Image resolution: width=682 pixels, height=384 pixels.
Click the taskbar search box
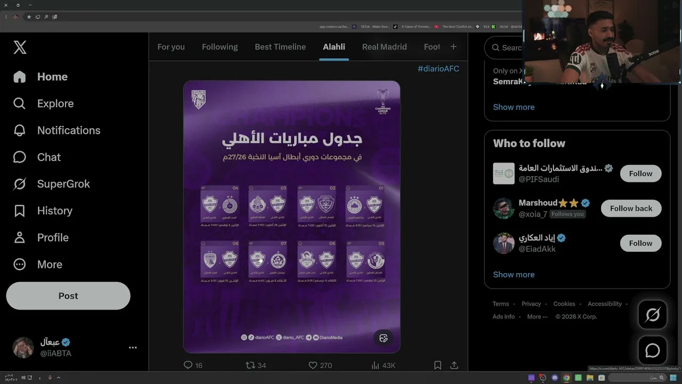637,378
